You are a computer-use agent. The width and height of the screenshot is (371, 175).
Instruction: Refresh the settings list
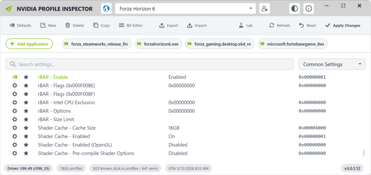pos(279,26)
